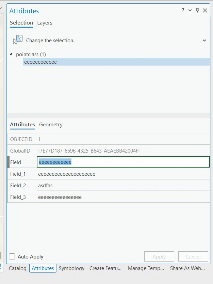Image resolution: width=213 pixels, height=284 pixels.
Task: Open the Catalog pane tab
Action: (17, 268)
